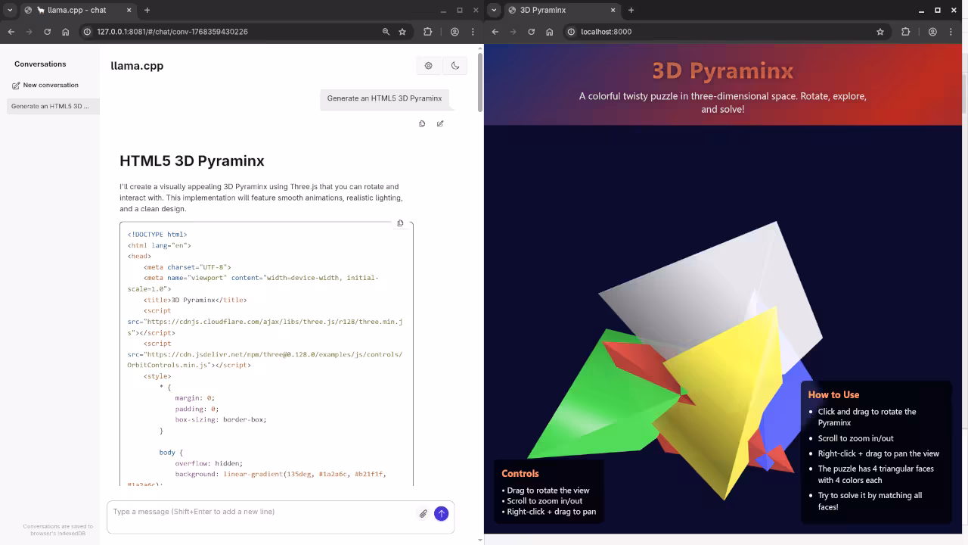Image resolution: width=968 pixels, height=545 pixels.
Task: Open site information for 127.0.0.1:8081
Action: (86, 32)
